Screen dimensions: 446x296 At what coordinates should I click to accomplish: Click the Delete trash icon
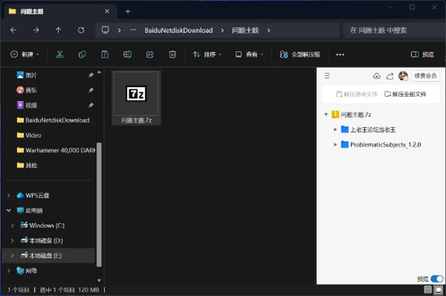pos(172,54)
